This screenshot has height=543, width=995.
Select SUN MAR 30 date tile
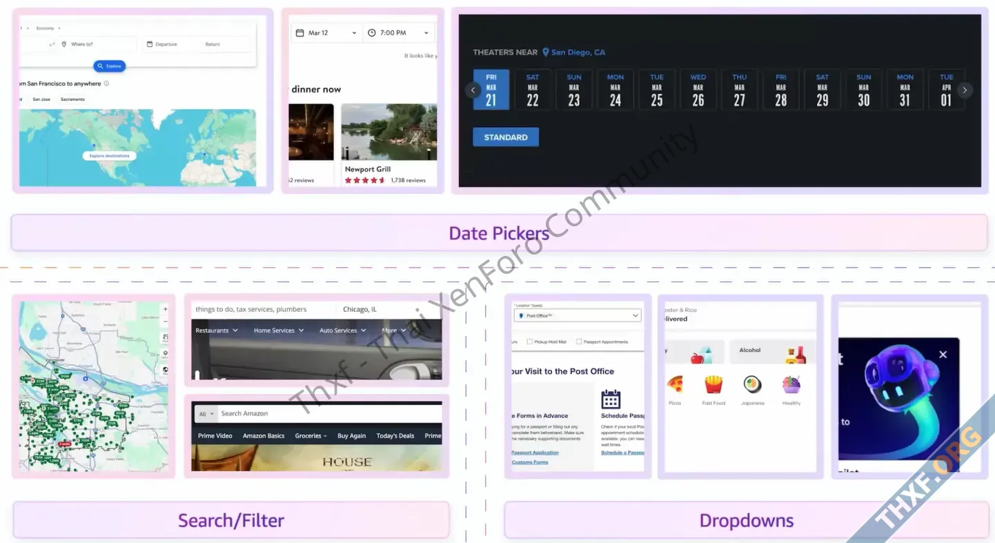point(864,90)
